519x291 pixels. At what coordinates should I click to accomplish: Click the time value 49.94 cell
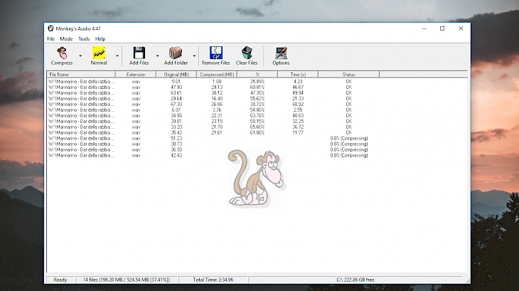[x=298, y=92]
